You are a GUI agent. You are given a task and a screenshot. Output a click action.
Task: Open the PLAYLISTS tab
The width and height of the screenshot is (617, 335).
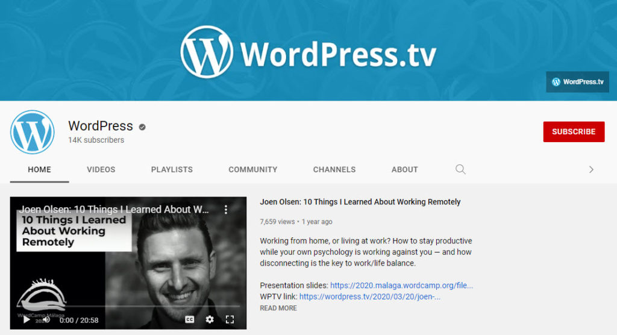tap(172, 169)
